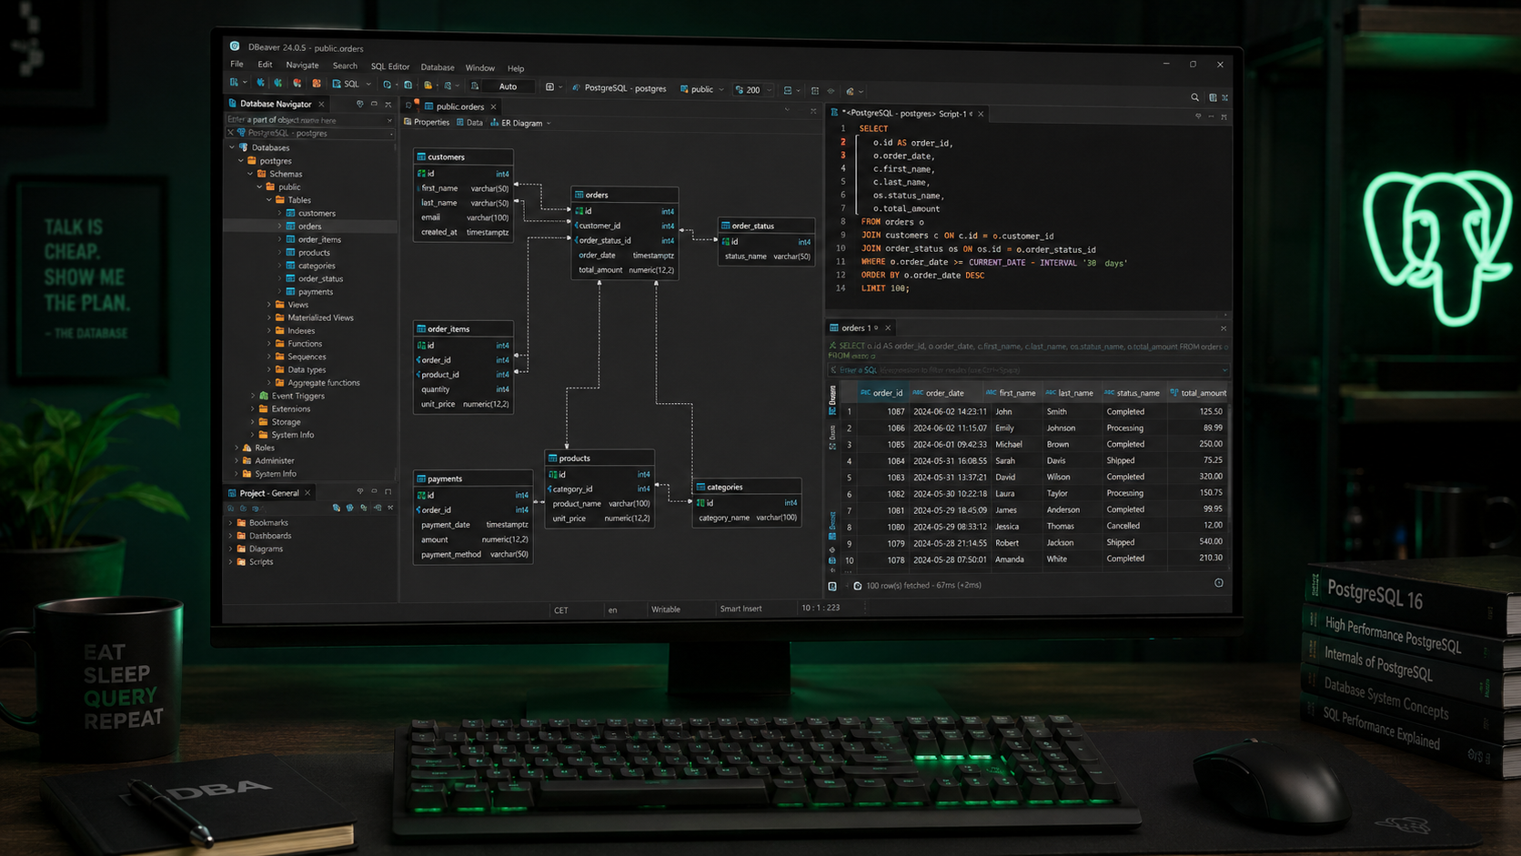Image resolution: width=1521 pixels, height=856 pixels.
Task: Sort by the status_name column header
Action: [x=1133, y=393]
